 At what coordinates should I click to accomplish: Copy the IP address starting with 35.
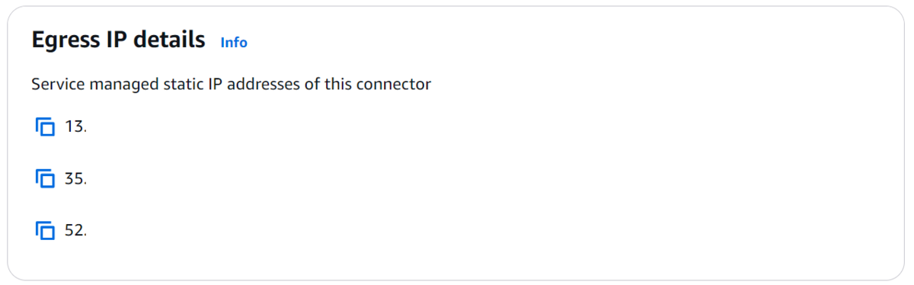[x=46, y=179]
